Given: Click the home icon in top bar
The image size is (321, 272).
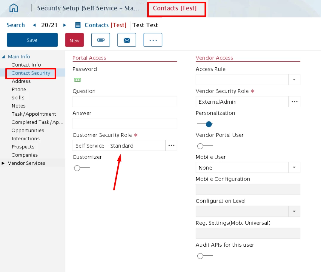Looking at the screenshot, I should pos(13,8).
